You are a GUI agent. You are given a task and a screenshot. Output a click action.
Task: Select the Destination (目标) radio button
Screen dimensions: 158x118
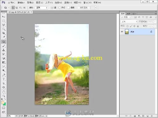60,8
